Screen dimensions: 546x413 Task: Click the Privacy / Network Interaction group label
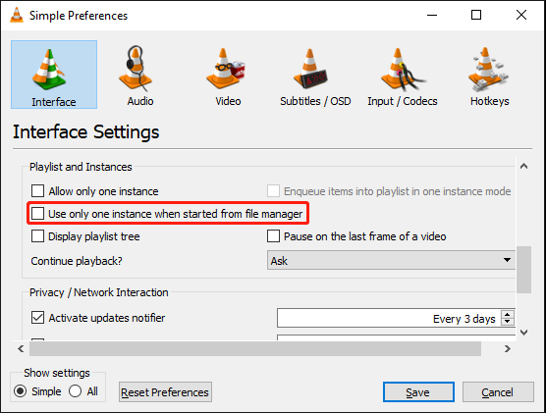point(99,292)
